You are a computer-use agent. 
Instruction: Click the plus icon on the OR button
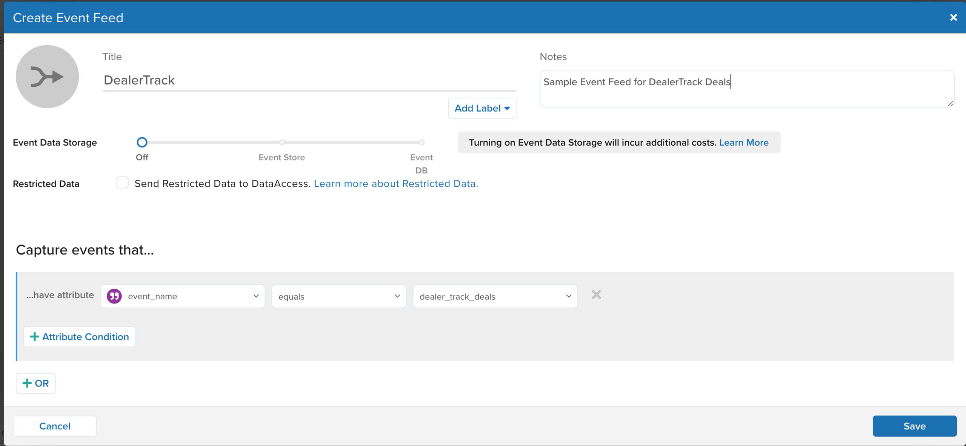click(x=27, y=383)
